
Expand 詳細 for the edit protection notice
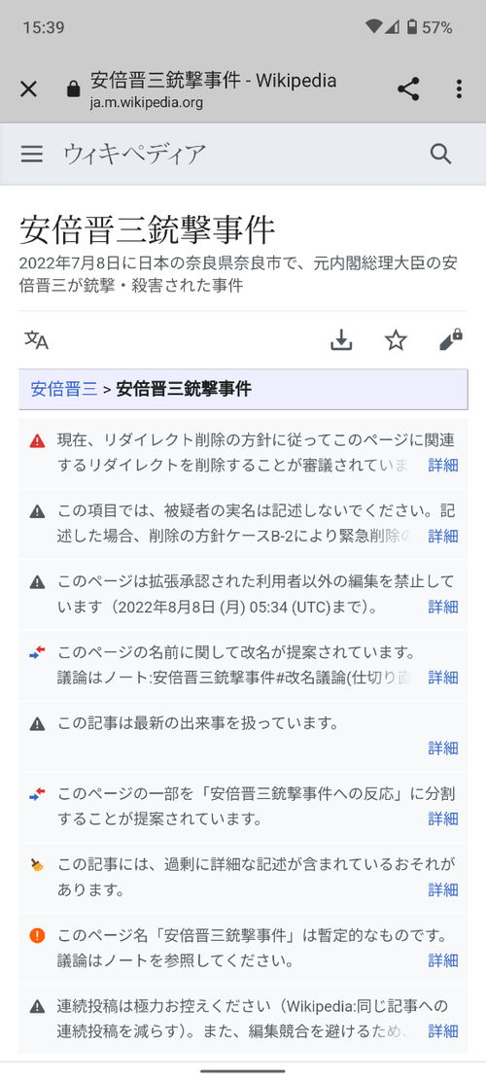[442, 607]
